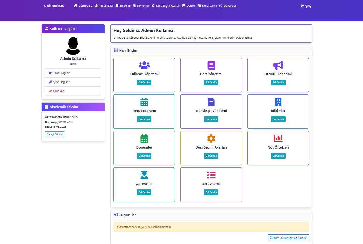Viewport: 363px width, 244px height.
Task: Click the Ders Yönetimi book icon
Action: [x=211, y=65]
